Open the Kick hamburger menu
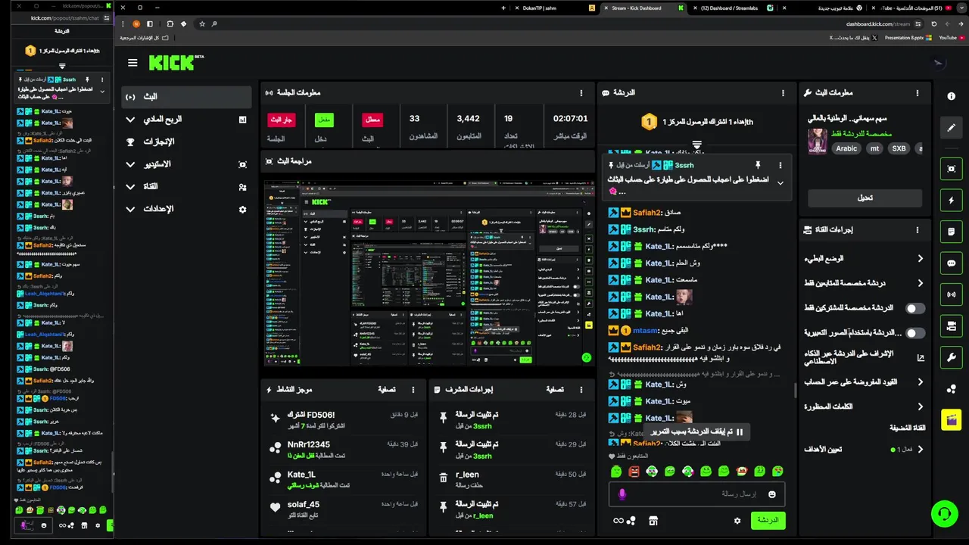 (132, 63)
